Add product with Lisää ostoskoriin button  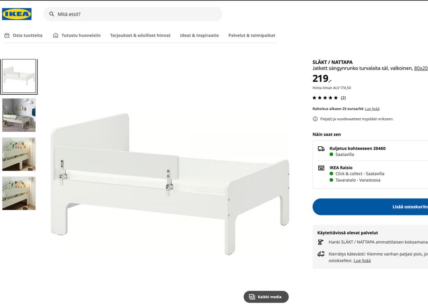401,207
